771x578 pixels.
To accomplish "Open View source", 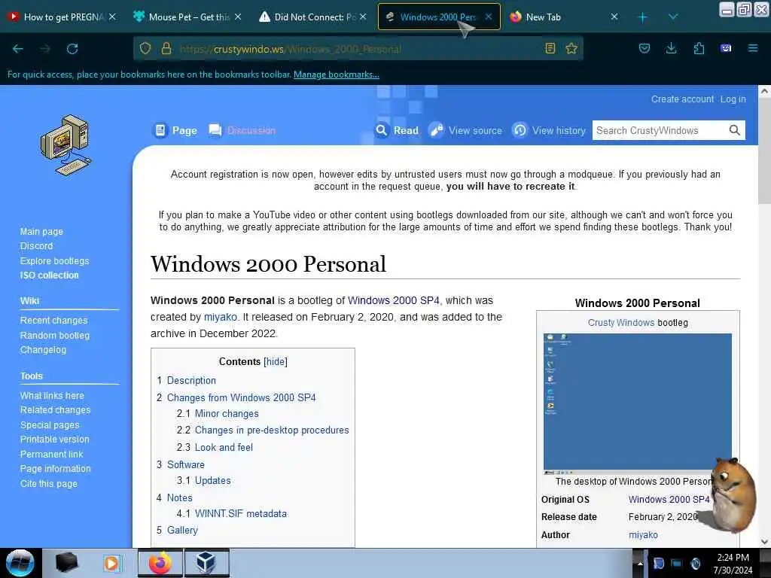I will (x=465, y=130).
